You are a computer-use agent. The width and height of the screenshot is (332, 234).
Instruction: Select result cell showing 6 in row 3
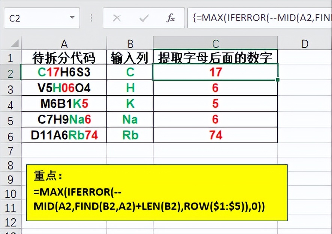pyautogui.click(x=215, y=88)
